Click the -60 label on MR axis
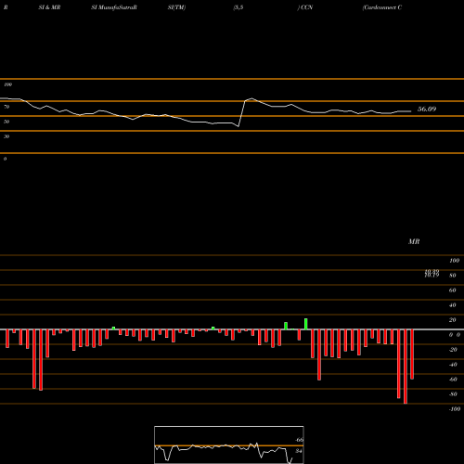Screen dimensions: 464x464 [x=453, y=380]
